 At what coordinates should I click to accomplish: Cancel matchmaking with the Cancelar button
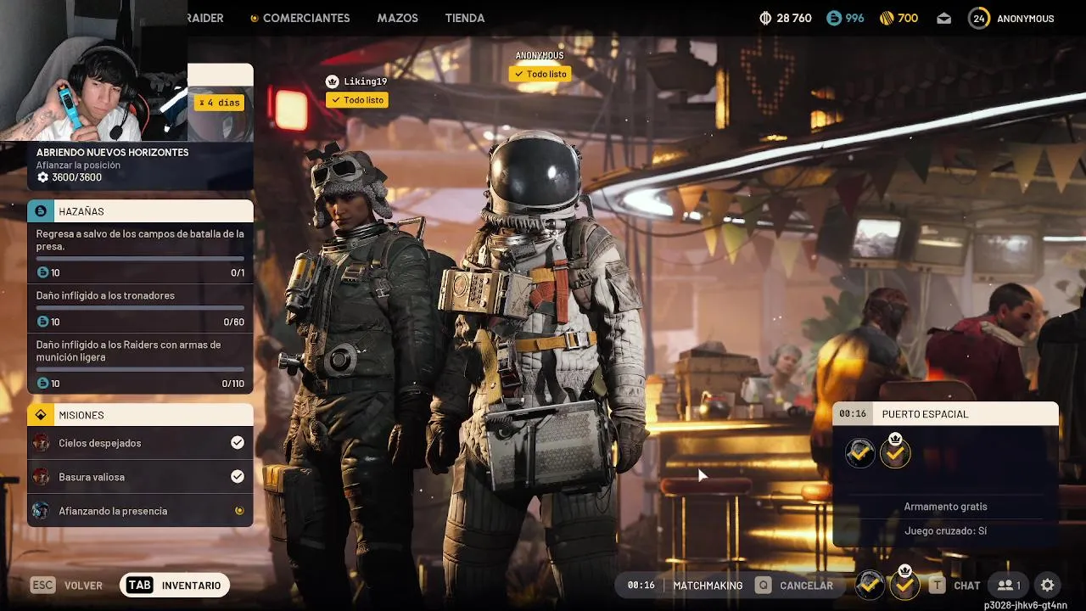tap(793, 586)
